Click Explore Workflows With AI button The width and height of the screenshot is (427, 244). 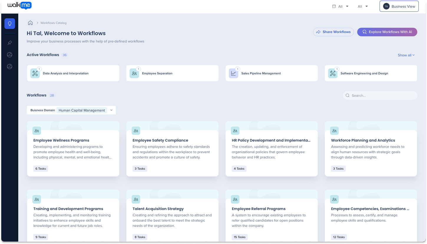(x=387, y=32)
